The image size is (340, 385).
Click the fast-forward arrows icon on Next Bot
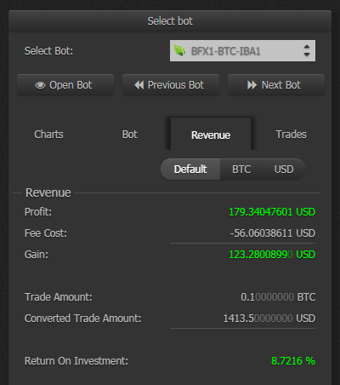[252, 85]
